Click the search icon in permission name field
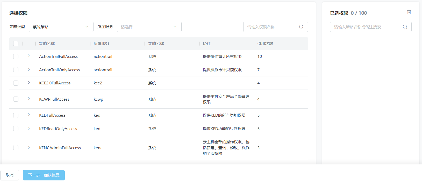Screen dimensions: 422x183 [301, 27]
